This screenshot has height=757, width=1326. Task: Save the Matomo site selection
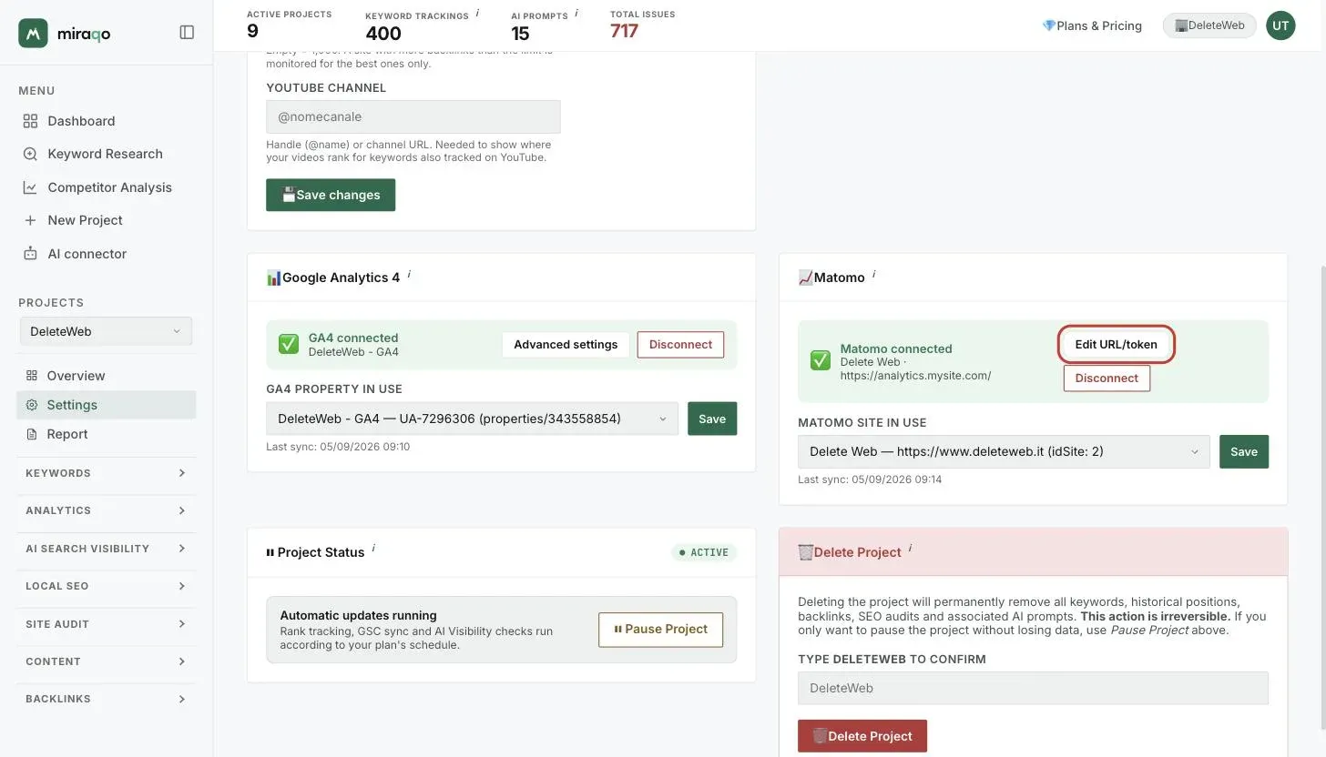[1244, 451]
